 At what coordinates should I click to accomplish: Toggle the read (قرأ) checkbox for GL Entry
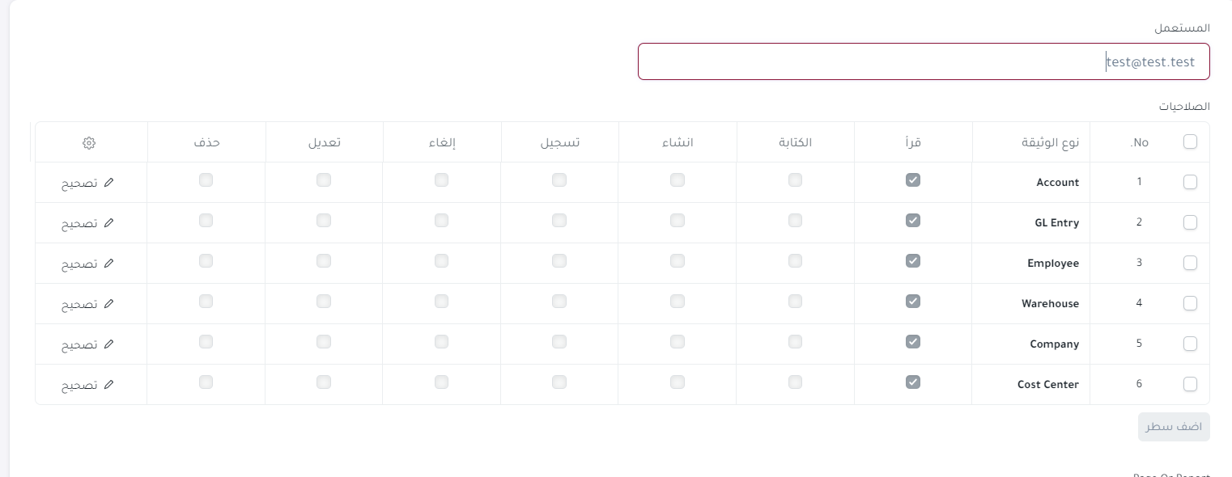coord(913,220)
